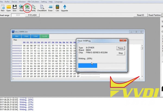Open the Help menu
Image resolution: width=163 pixels, height=112 pixels.
(51, 2)
